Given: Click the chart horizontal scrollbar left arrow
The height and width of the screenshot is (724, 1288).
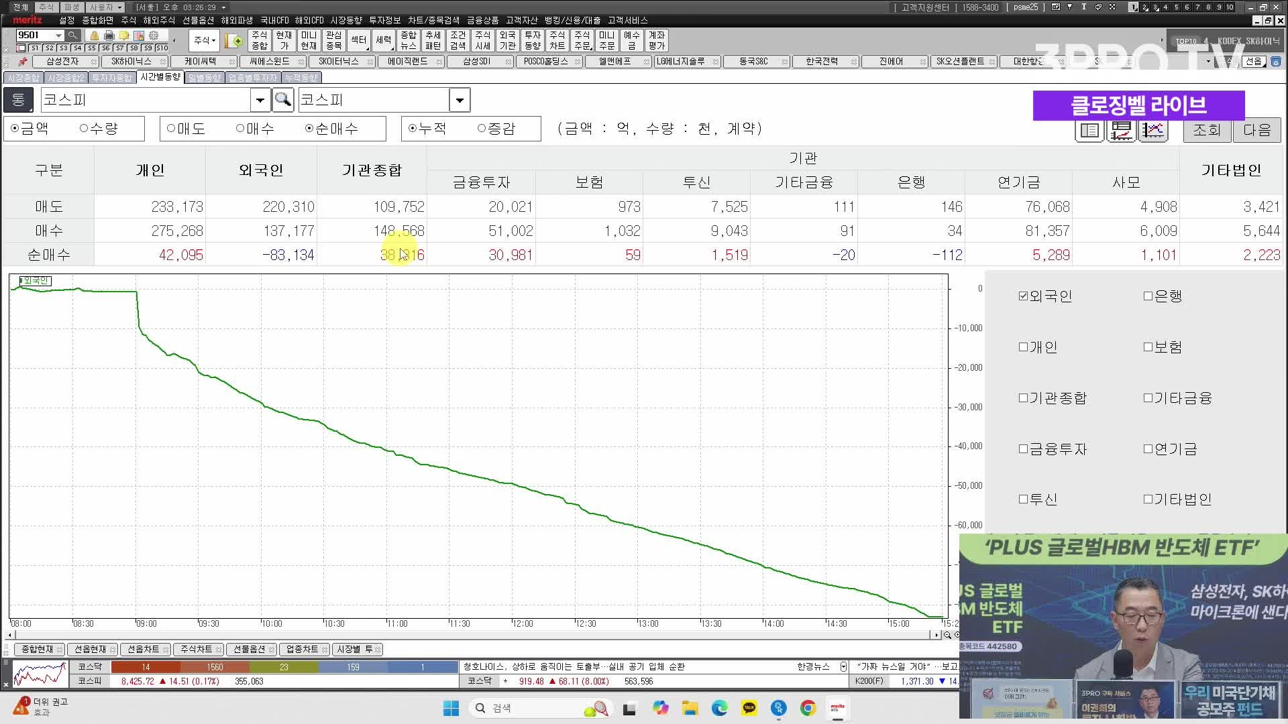Looking at the screenshot, I should click(11, 635).
